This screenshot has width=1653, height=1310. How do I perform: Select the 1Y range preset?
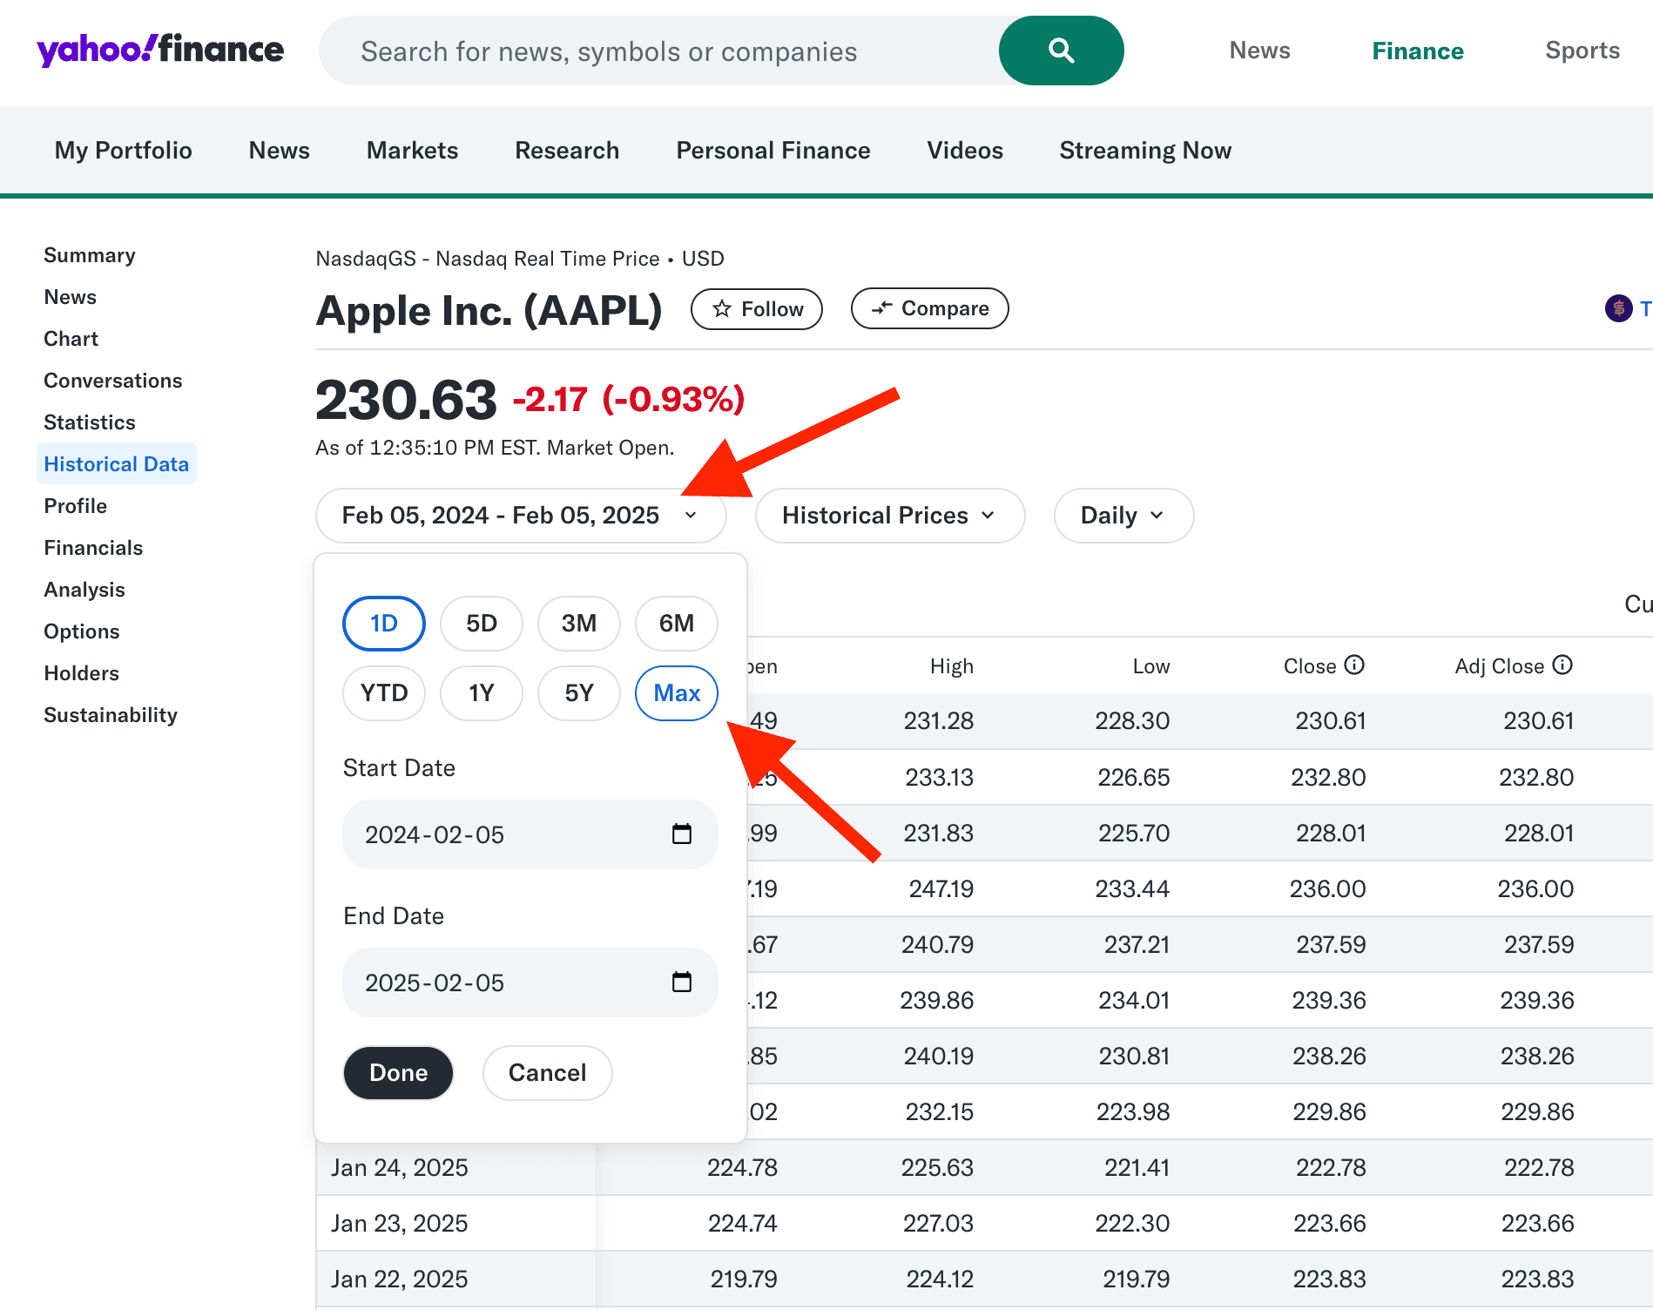[x=482, y=693]
